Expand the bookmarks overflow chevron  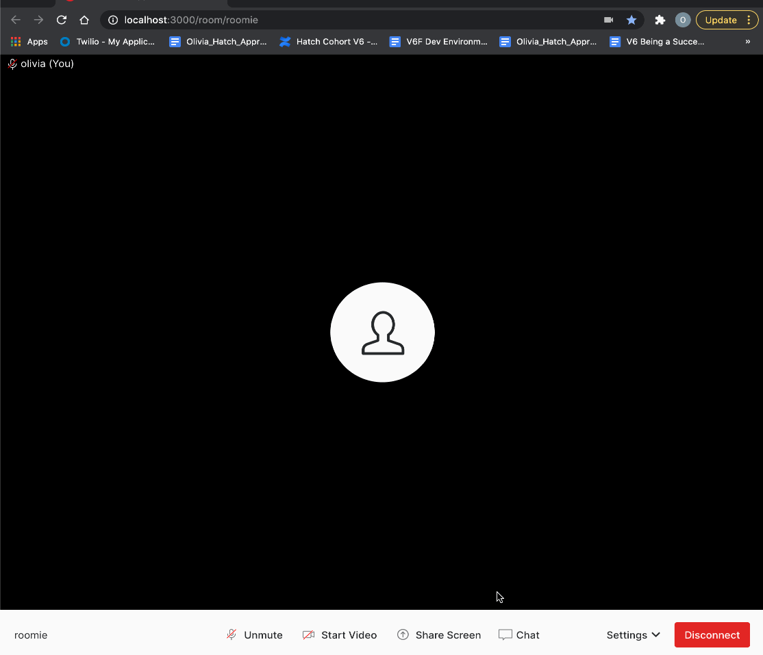pos(748,42)
